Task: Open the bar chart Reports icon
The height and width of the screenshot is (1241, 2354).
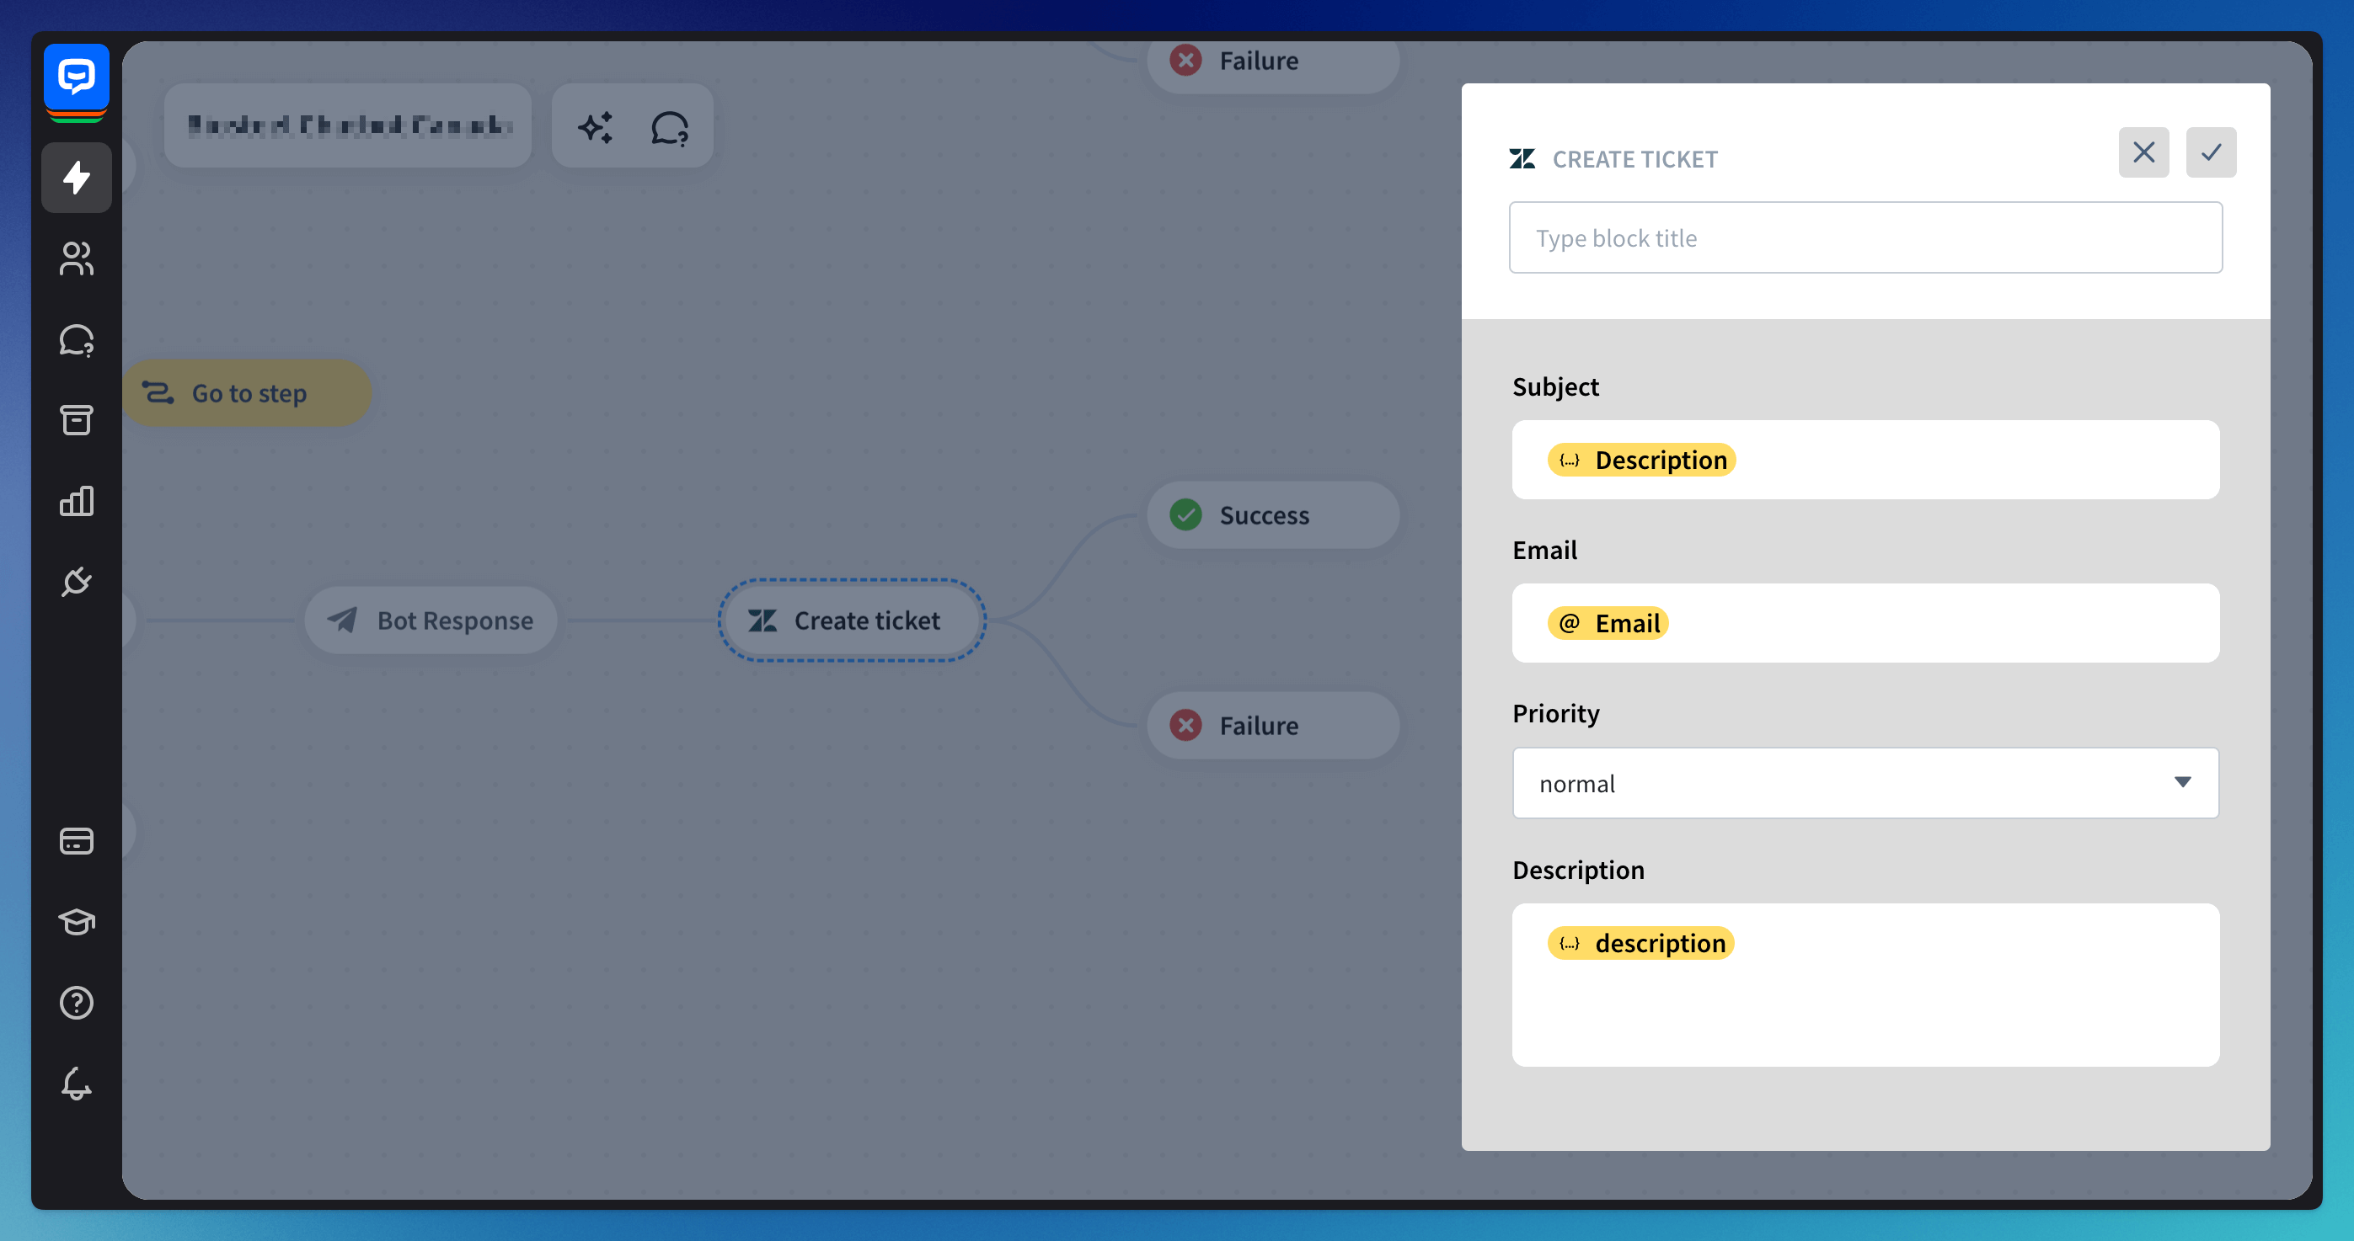Action: 77,500
